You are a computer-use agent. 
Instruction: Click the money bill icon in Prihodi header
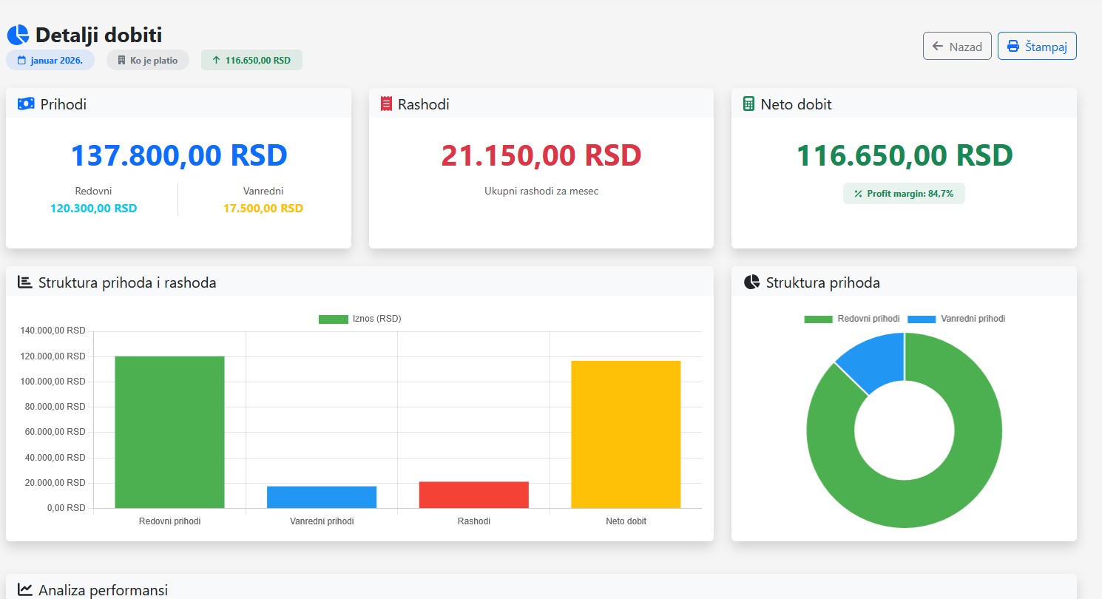(x=26, y=104)
